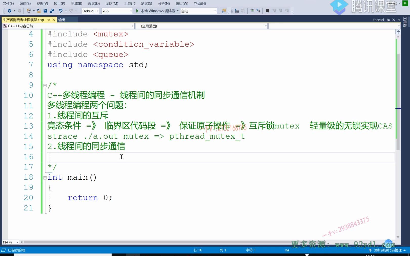
Task: Toggle a bookmark on the current line
Action: 267,11
